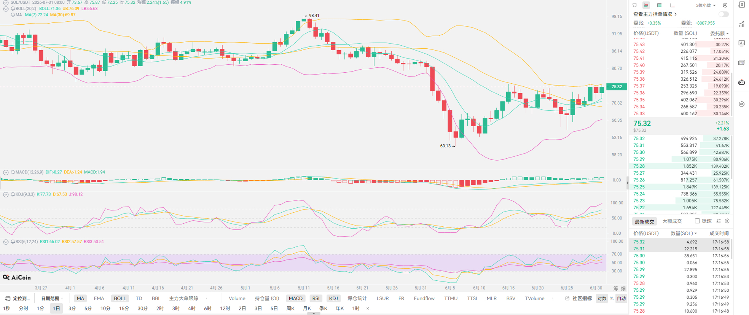The height and width of the screenshot is (315, 749).
Task: Open 查看主力挂单情况 link
Action: pos(655,14)
